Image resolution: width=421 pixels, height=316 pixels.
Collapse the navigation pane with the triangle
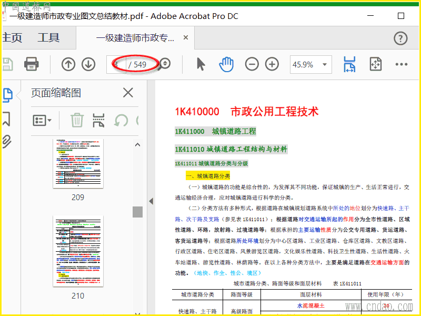click(x=151, y=201)
